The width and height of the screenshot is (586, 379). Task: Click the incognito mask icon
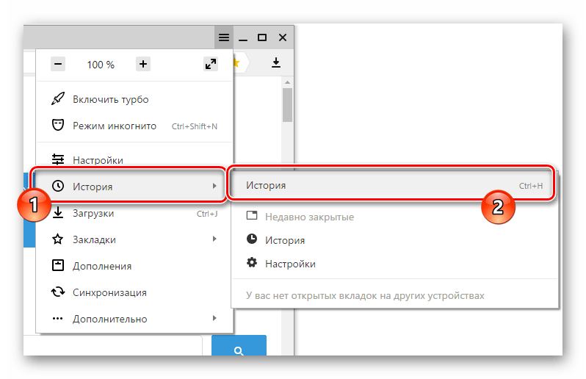(58, 125)
